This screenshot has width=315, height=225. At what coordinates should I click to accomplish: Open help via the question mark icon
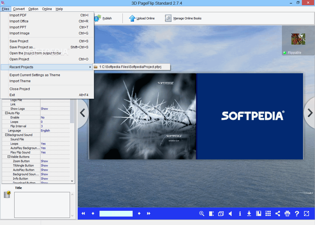click(297, 214)
